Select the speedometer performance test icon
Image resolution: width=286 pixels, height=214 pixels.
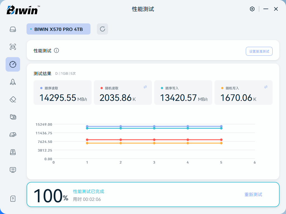point(13,64)
